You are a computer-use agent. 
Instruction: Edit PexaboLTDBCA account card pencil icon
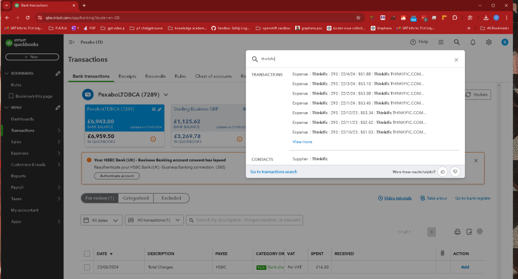[160, 109]
